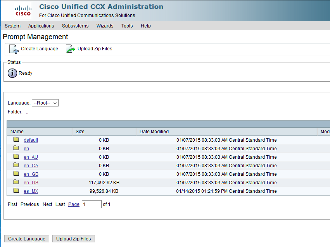Open the en folder link

click(x=26, y=149)
